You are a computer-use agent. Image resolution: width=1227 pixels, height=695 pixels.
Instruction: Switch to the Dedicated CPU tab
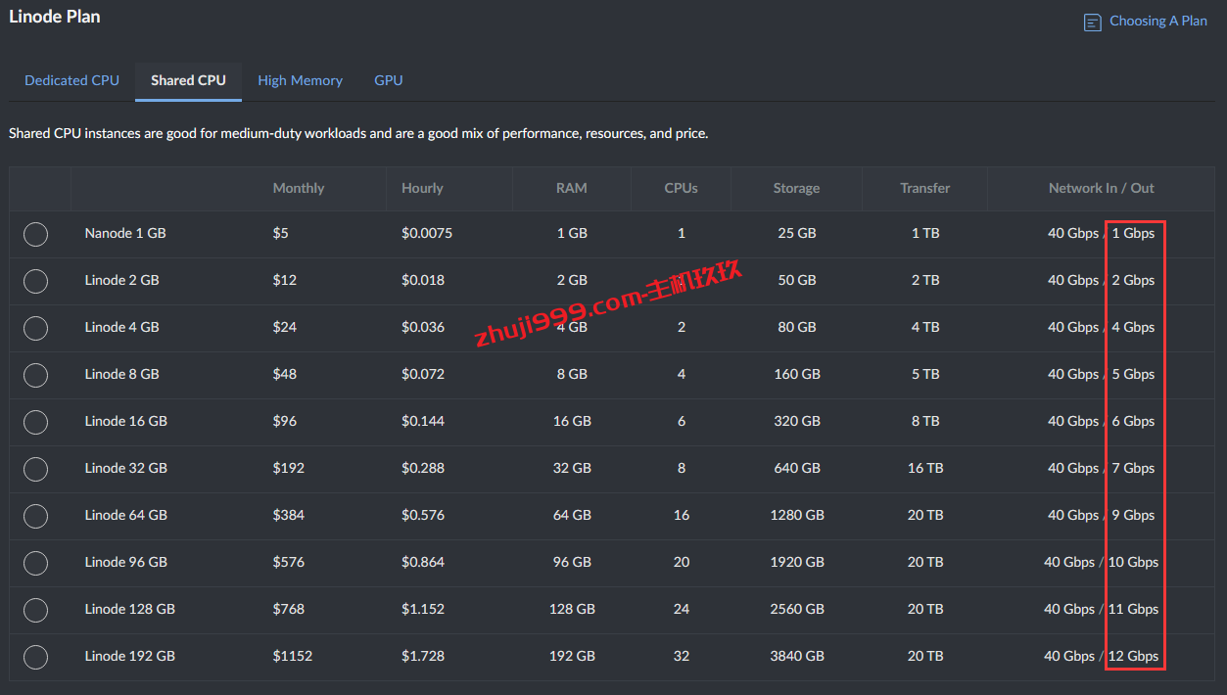click(x=71, y=80)
